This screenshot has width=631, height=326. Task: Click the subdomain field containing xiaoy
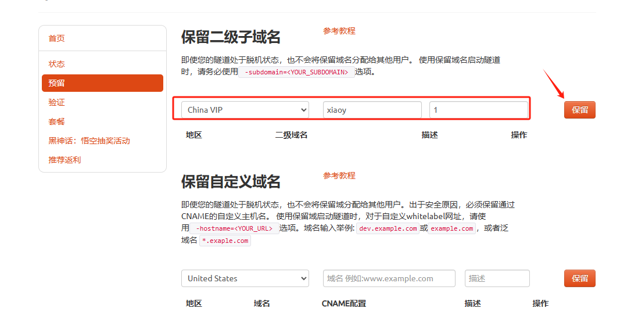point(372,110)
